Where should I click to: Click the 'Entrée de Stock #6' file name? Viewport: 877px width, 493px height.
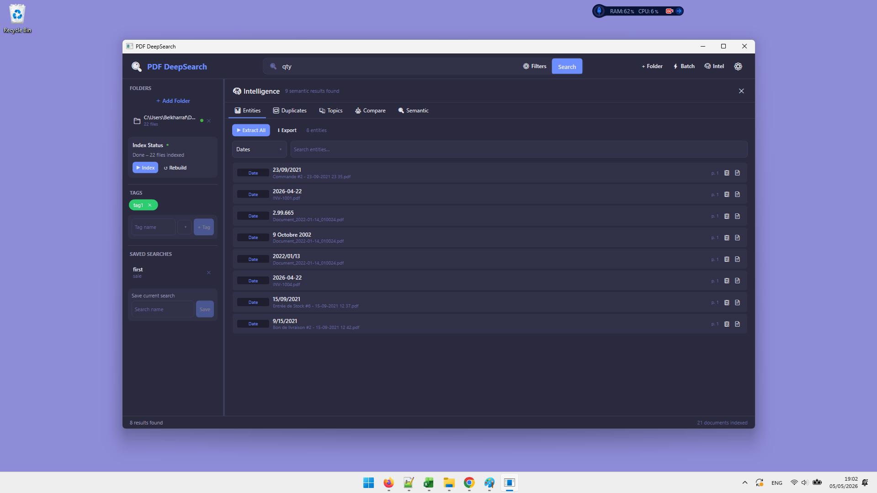(315, 306)
